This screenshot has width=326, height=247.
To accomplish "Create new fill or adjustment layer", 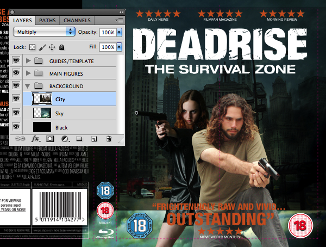I will (x=65, y=139).
